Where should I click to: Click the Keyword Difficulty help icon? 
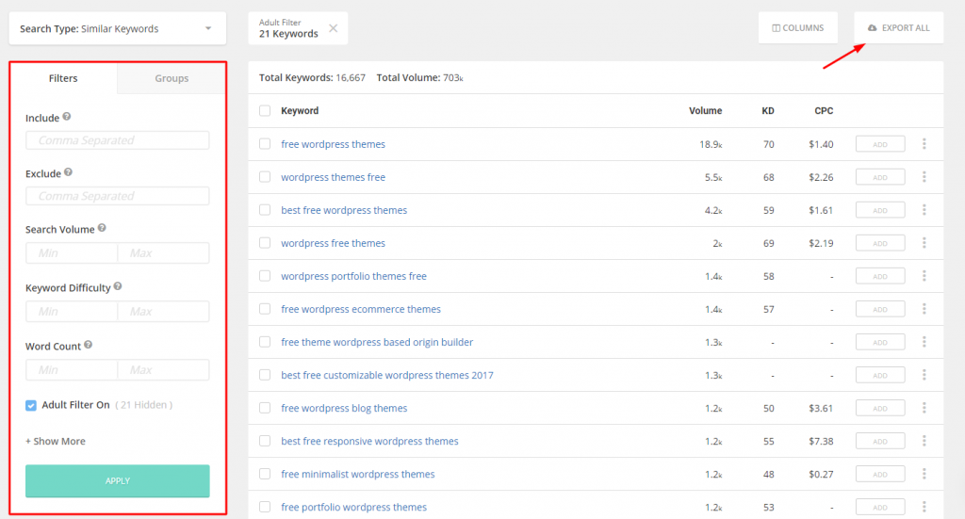point(118,286)
